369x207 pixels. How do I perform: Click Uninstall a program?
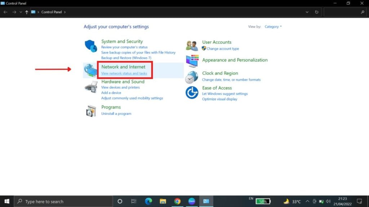(116, 114)
